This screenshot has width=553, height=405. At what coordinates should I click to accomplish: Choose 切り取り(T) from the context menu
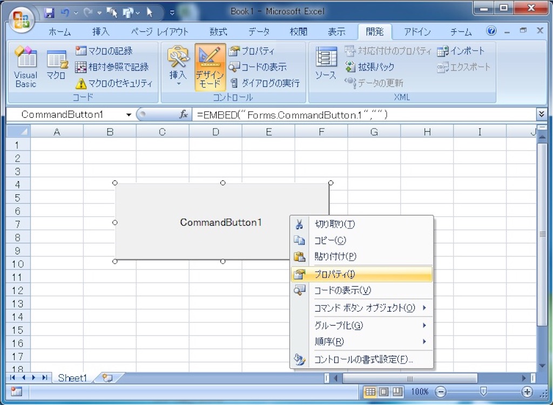point(362,225)
